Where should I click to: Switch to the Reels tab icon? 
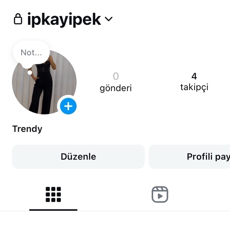[160, 195]
